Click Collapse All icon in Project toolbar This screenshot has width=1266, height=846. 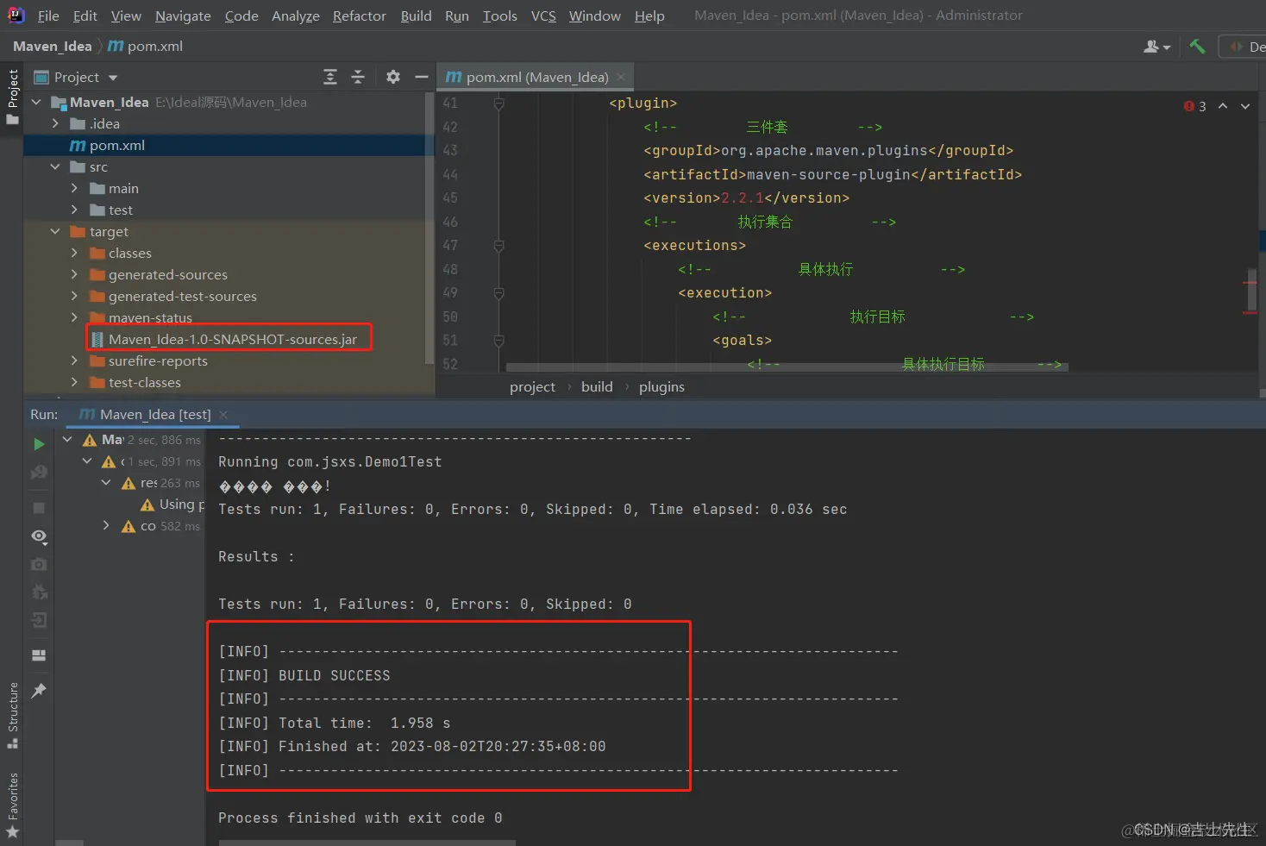[x=358, y=77]
